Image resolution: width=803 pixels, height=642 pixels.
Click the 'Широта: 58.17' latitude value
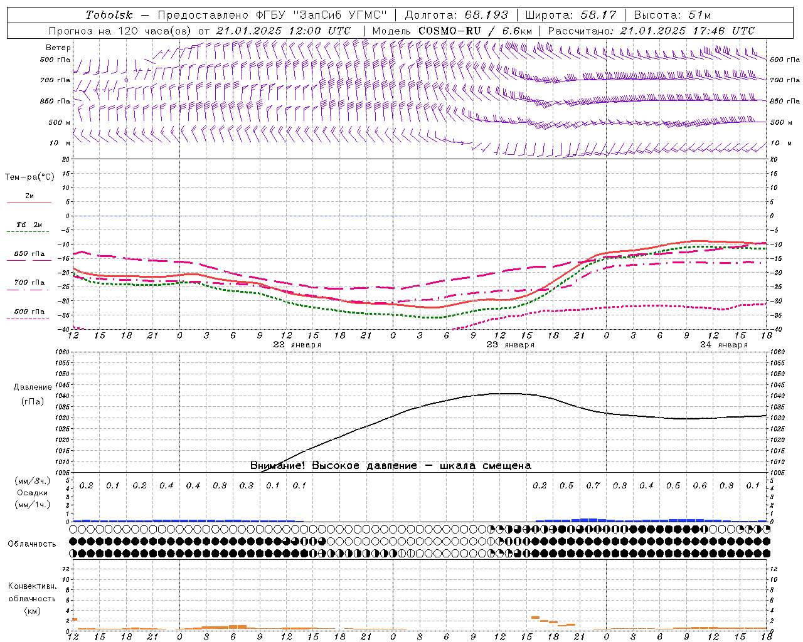571,15
